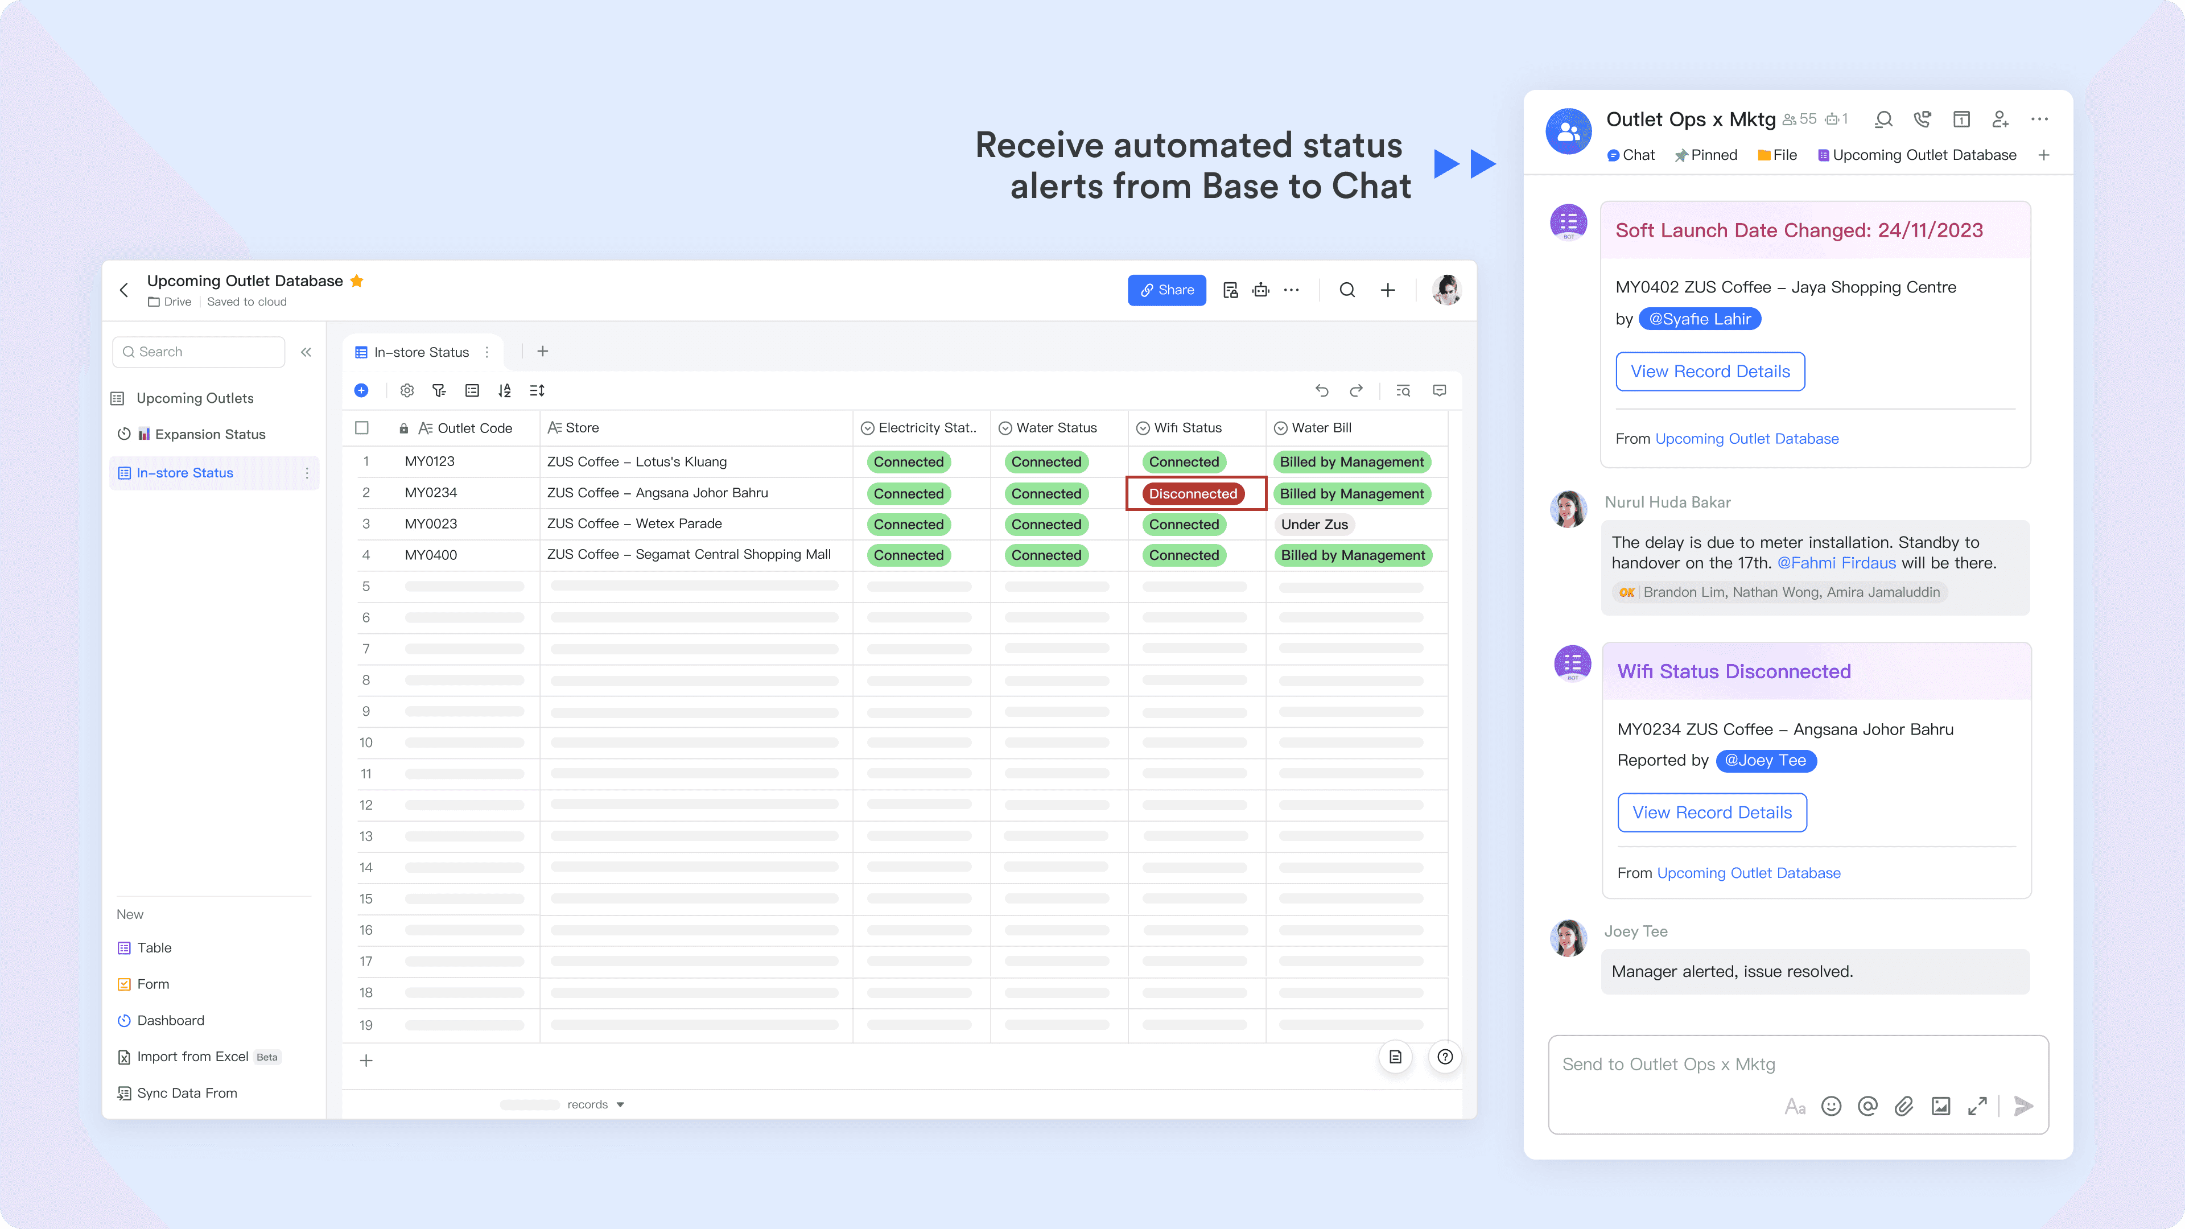Click the attachment paperclip icon

1904,1106
